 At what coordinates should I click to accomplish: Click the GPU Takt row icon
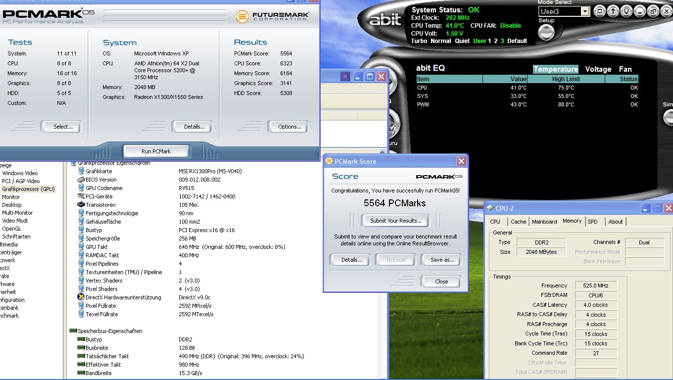click(81, 247)
